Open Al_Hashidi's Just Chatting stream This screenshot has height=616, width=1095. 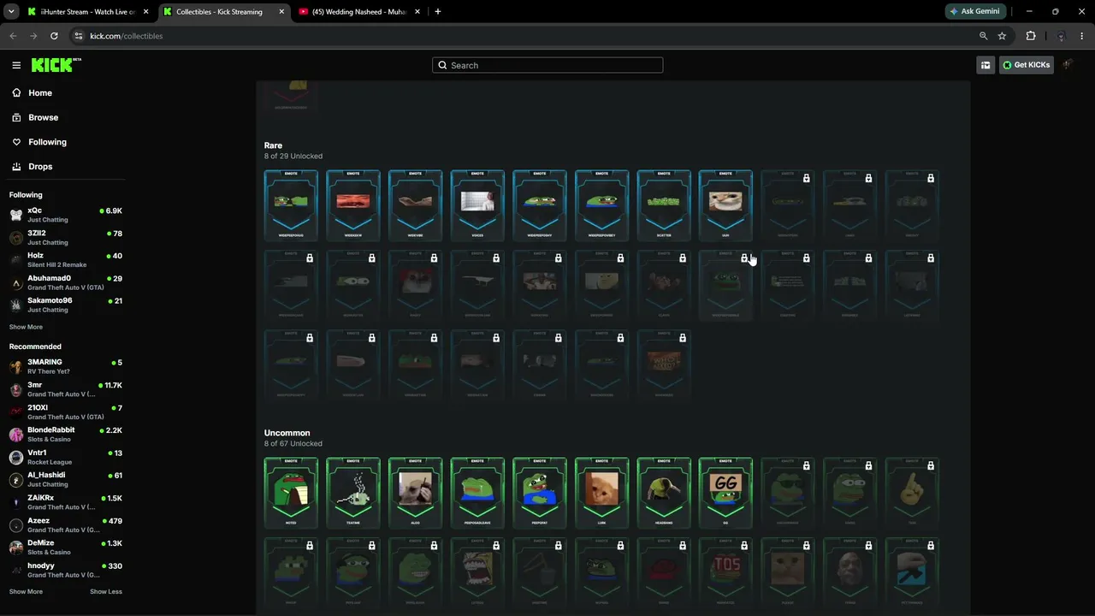[67, 479]
